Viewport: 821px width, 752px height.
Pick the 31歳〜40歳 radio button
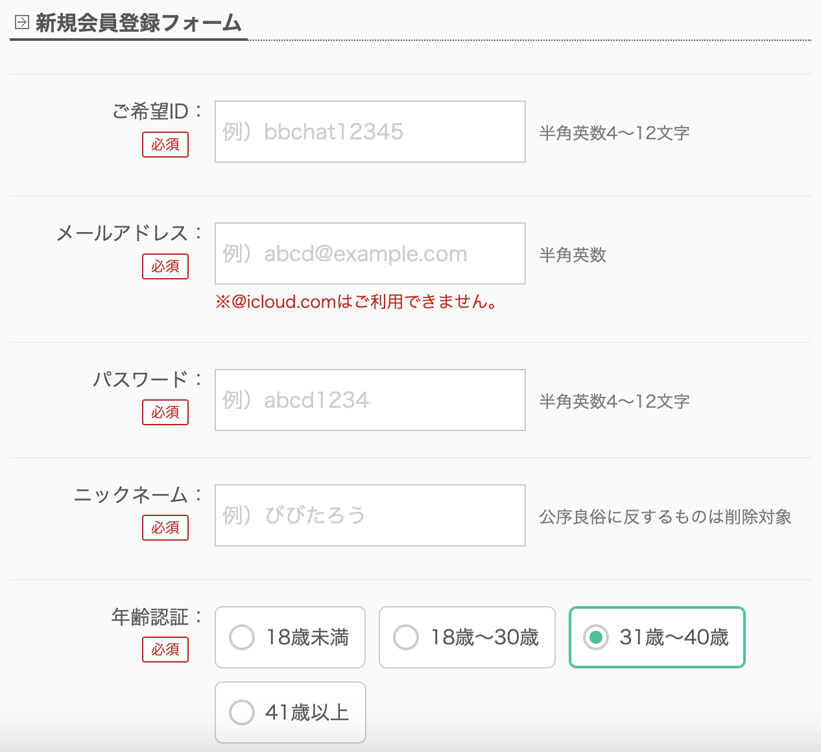pyautogui.click(x=595, y=637)
